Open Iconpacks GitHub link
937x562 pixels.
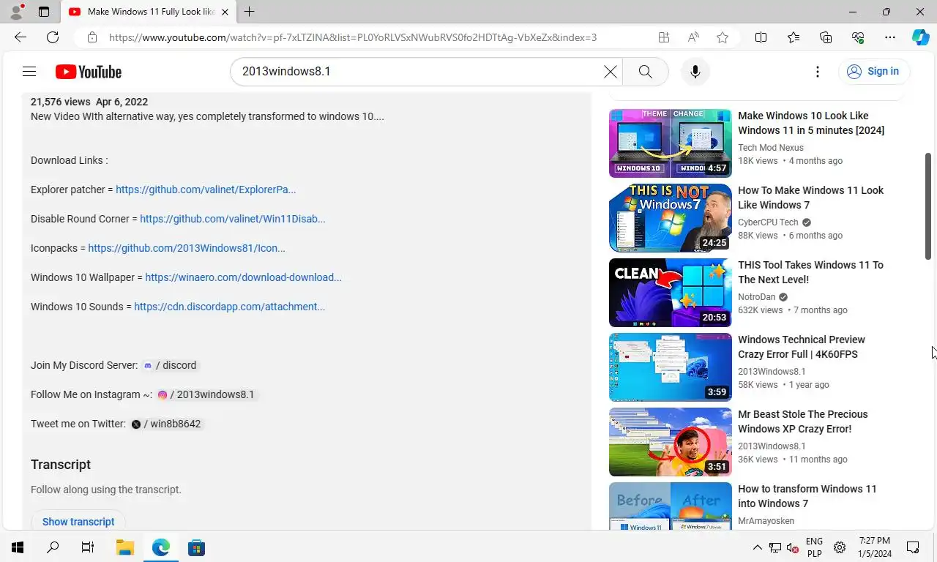187,248
